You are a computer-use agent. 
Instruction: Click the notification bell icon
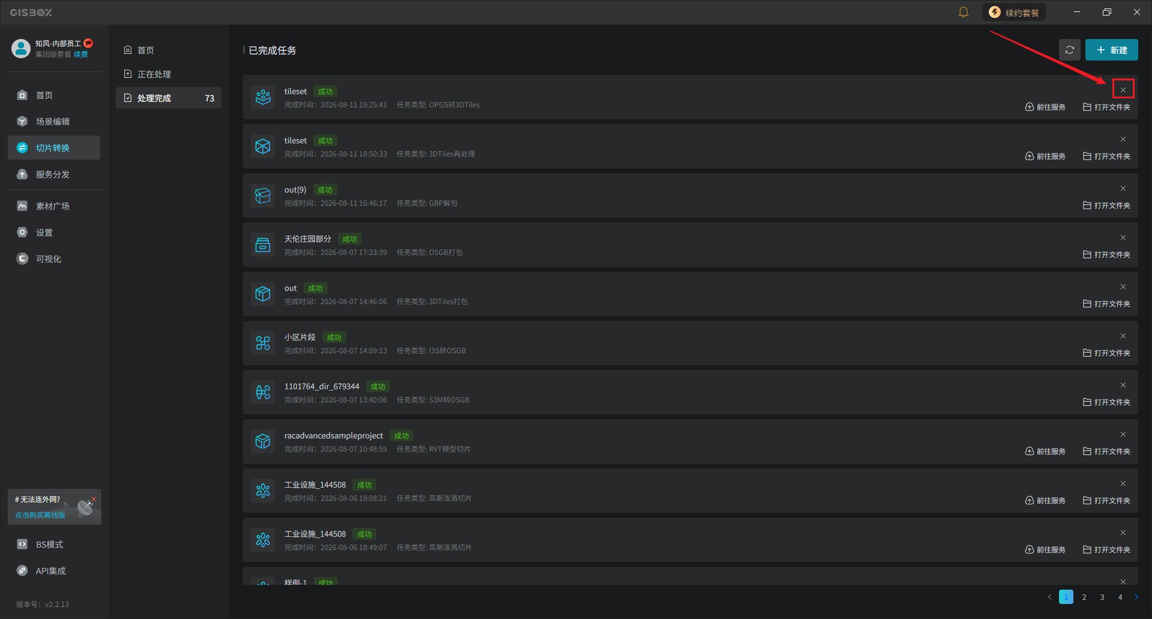[964, 12]
